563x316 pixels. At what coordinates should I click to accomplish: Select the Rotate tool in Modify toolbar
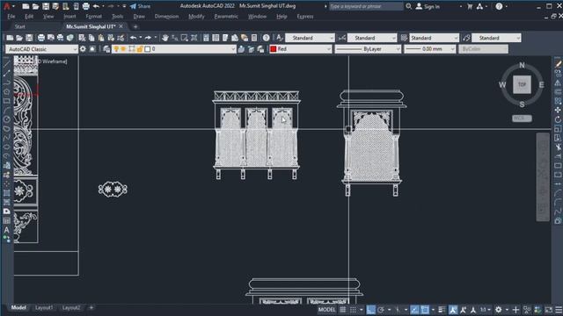click(558, 119)
